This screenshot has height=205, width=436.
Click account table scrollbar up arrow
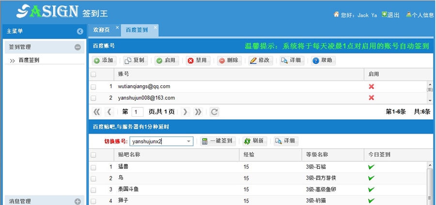click(x=430, y=83)
